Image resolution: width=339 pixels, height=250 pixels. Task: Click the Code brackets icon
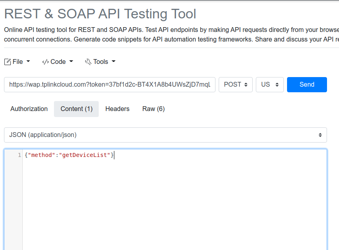click(x=46, y=62)
